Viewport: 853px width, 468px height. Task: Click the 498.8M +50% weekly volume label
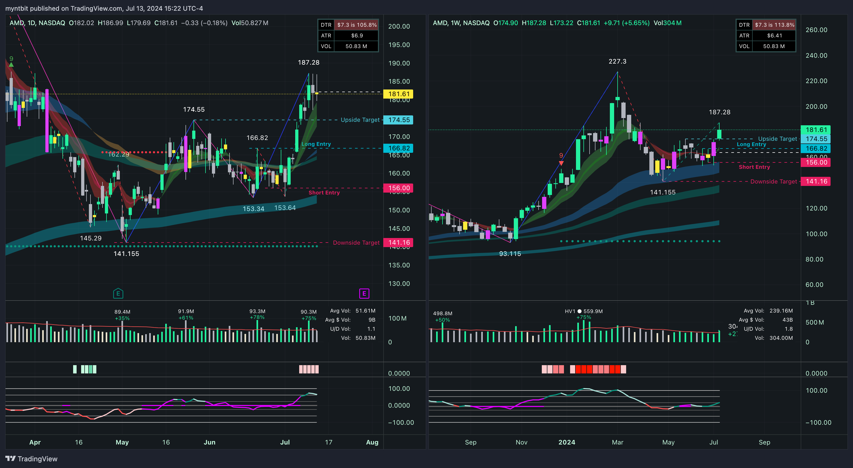click(443, 317)
